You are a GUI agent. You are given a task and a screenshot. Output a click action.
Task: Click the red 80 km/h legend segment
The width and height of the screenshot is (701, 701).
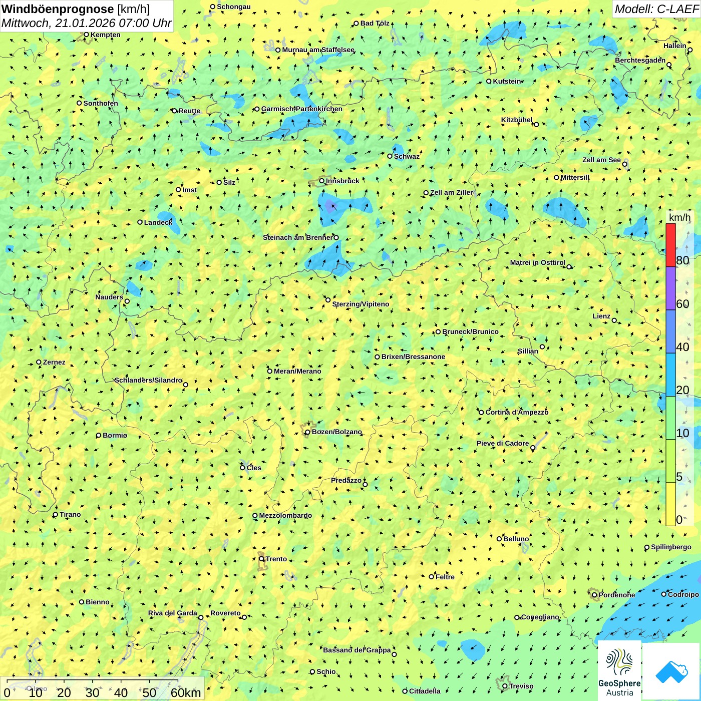[670, 245]
